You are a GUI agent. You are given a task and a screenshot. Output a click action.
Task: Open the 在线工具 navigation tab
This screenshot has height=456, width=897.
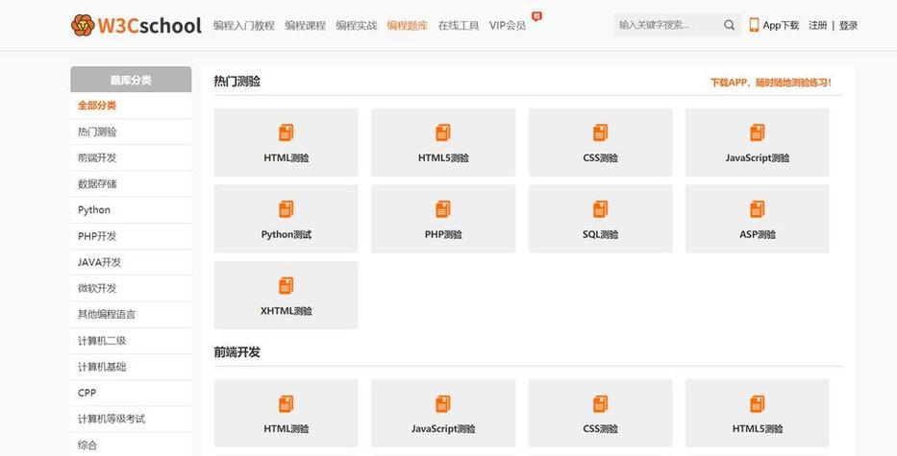459,26
